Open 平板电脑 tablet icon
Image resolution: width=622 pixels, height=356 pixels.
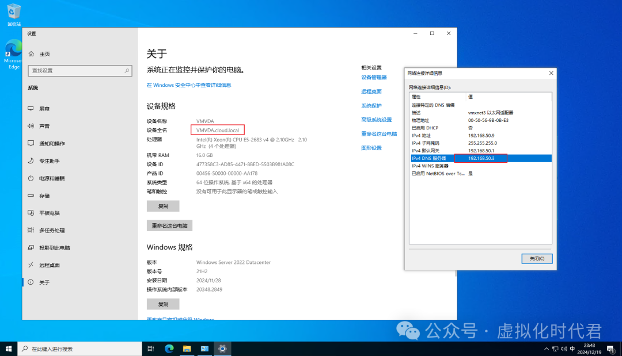pos(31,213)
